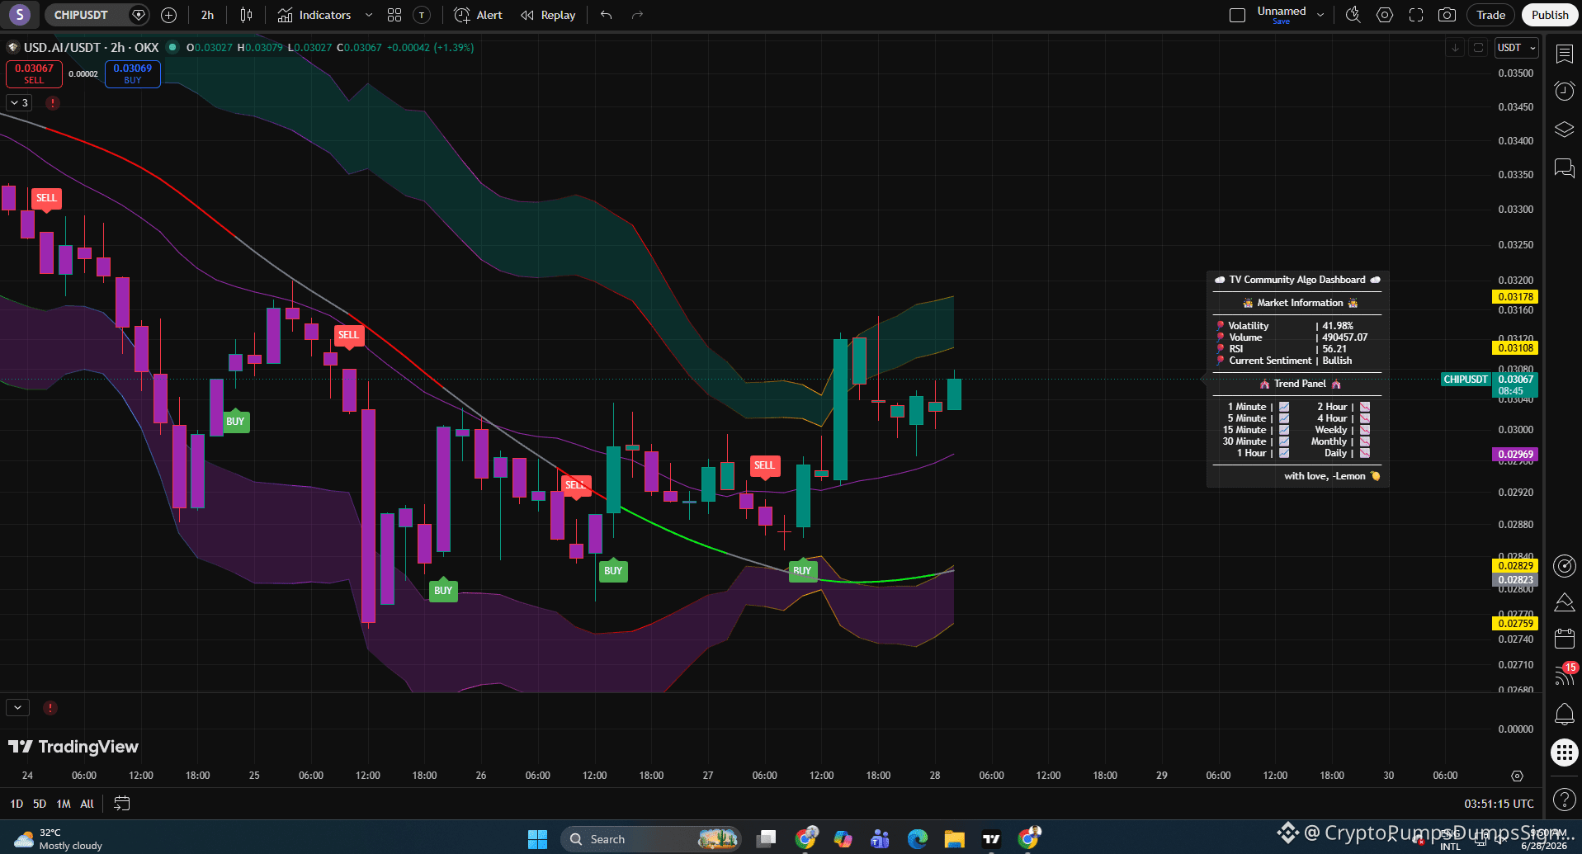Viewport: 1582px width, 854px height.
Task: Open the object tree layers panel
Action: click(1564, 130)
